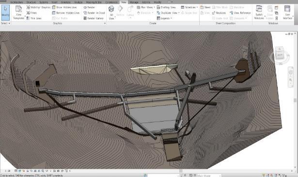Viewport: 298px width, 177px height.
Task: Open the Switch Windows menu
Action: (259, 13)
